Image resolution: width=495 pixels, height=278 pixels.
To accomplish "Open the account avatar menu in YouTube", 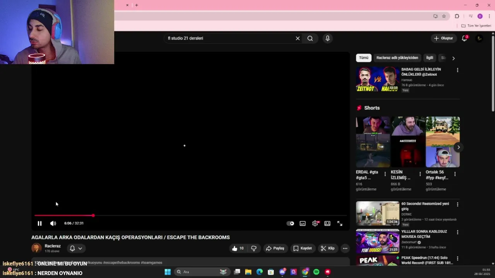I will (x=479, y=38).
